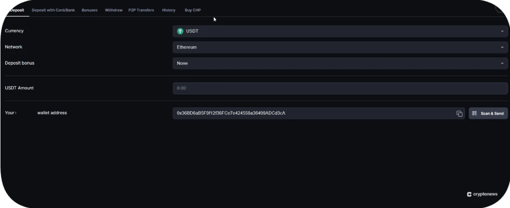View the History tab
The image size is (510, 208).
(169, 10)
